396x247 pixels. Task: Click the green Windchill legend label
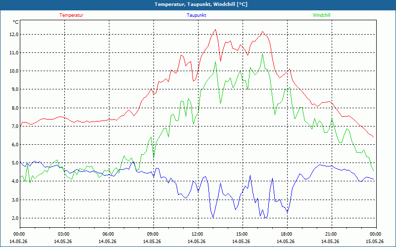point(321,15)
